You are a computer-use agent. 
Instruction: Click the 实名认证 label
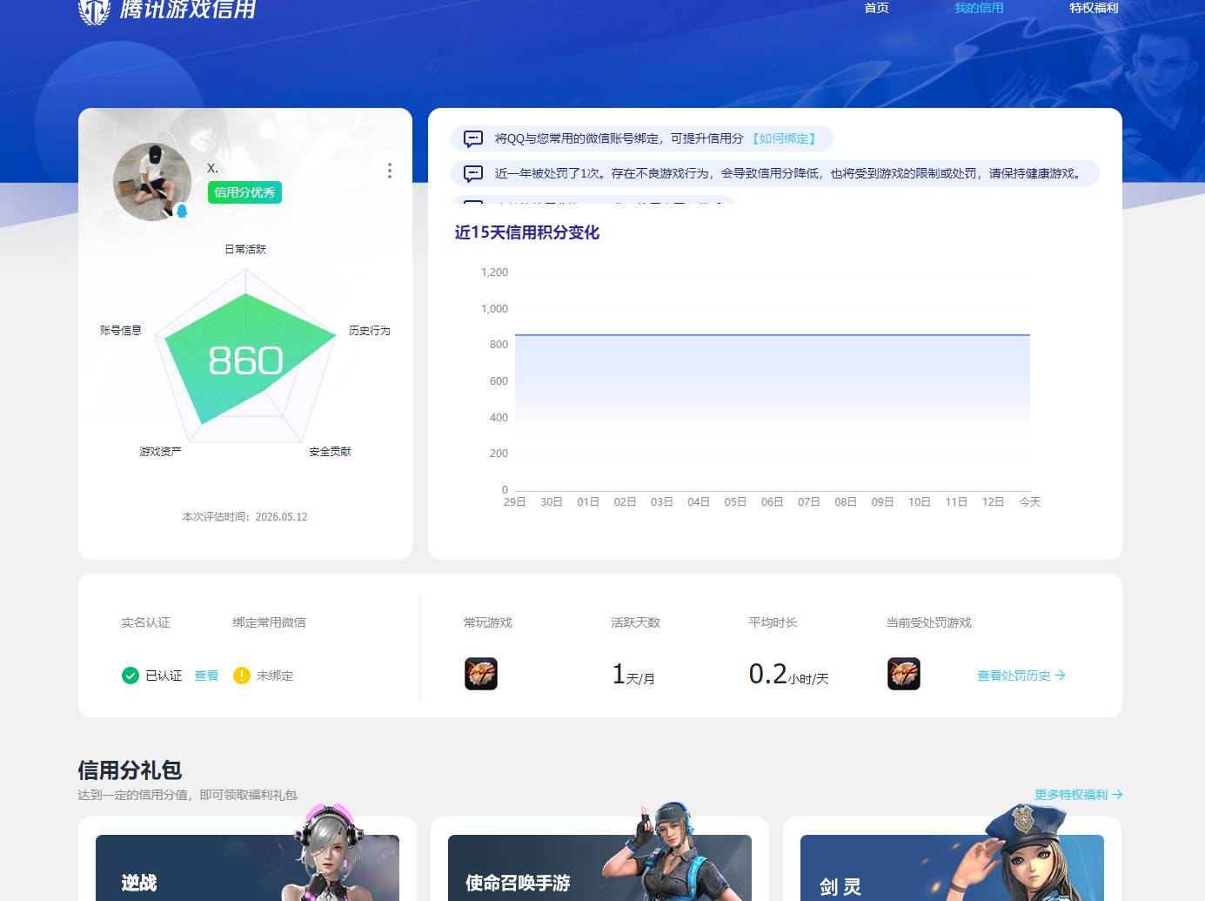click(145, 622)
